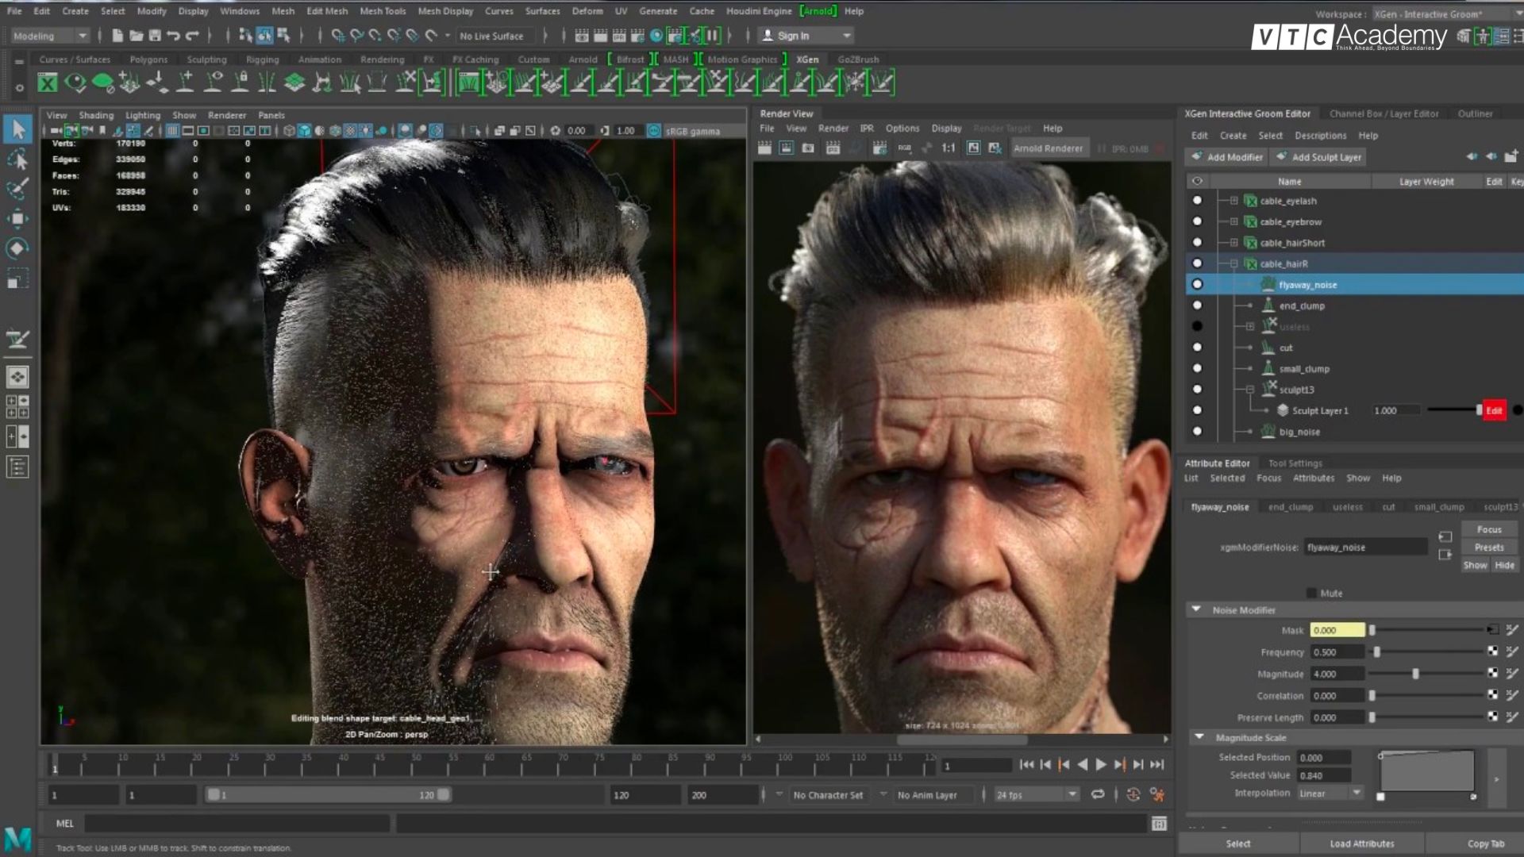Select the Lasso tool in the left toolbox
Viewport: 1524px width, 857px height.
click(x=17, y=159)
